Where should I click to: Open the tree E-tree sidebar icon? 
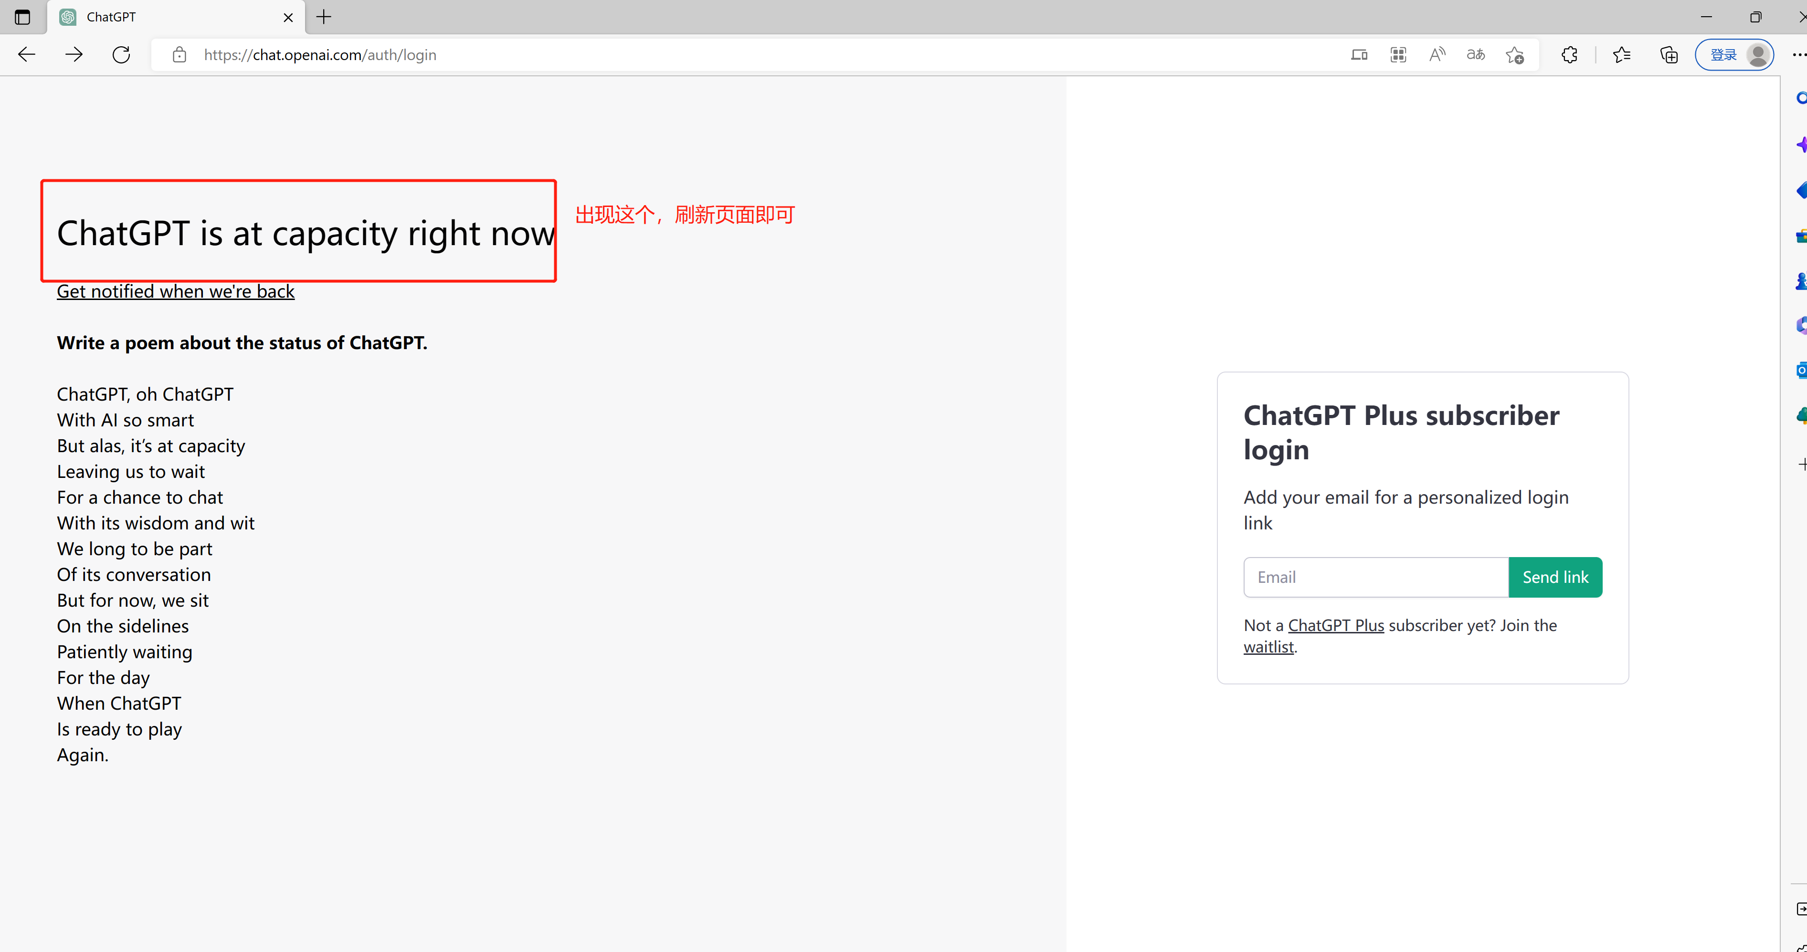pos(1801,416)
